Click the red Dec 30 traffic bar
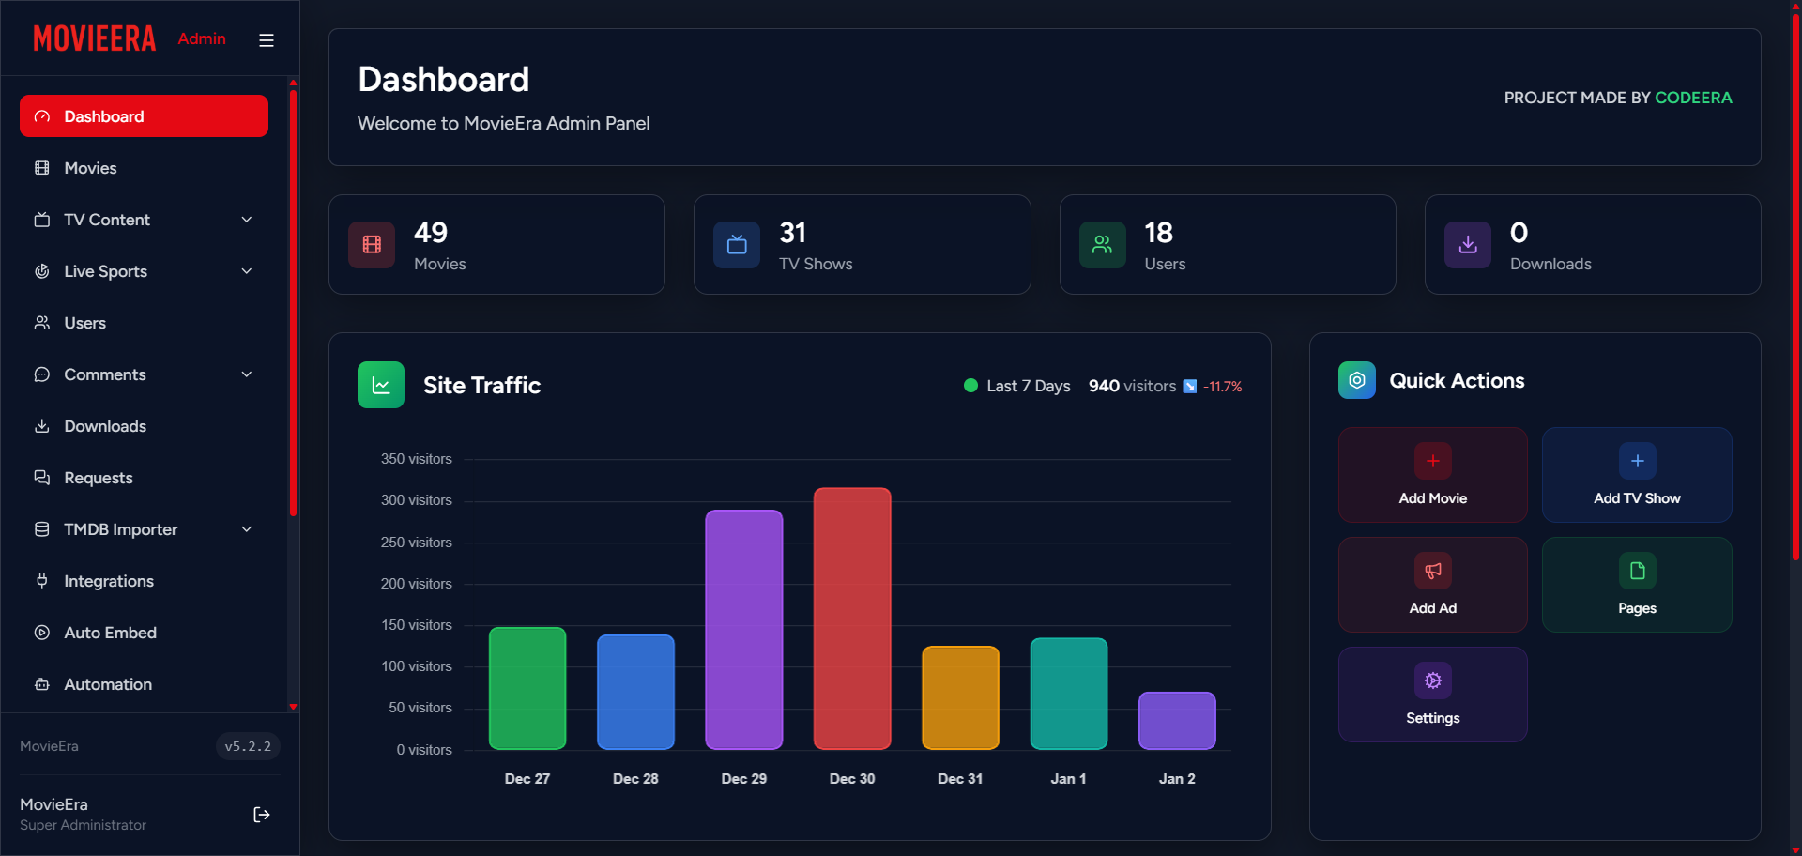Viewport: 1802px width, 856px height. tap(851, 618)
